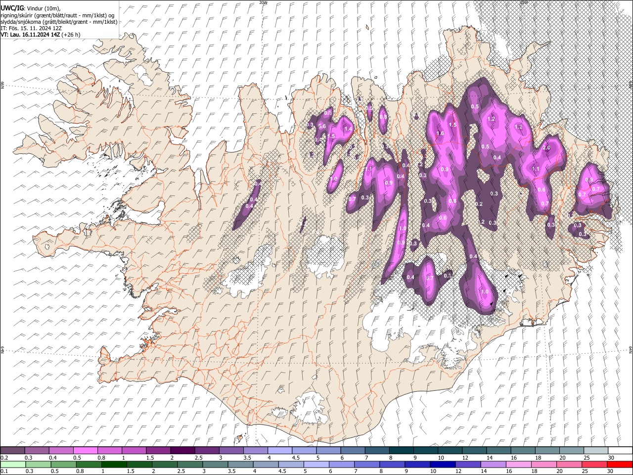Click the white snow legend swatch labeled 30
The image size is (633, 475).
tap(621, 450)
